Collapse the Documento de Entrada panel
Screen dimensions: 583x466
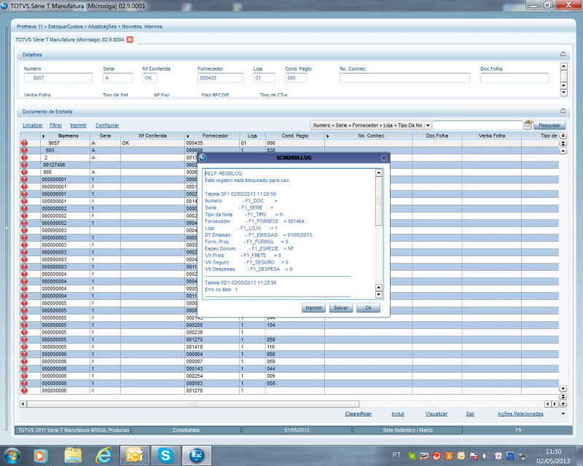point(563,111)
